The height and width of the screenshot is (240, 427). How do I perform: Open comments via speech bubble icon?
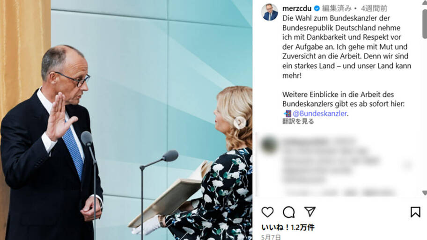289,212
